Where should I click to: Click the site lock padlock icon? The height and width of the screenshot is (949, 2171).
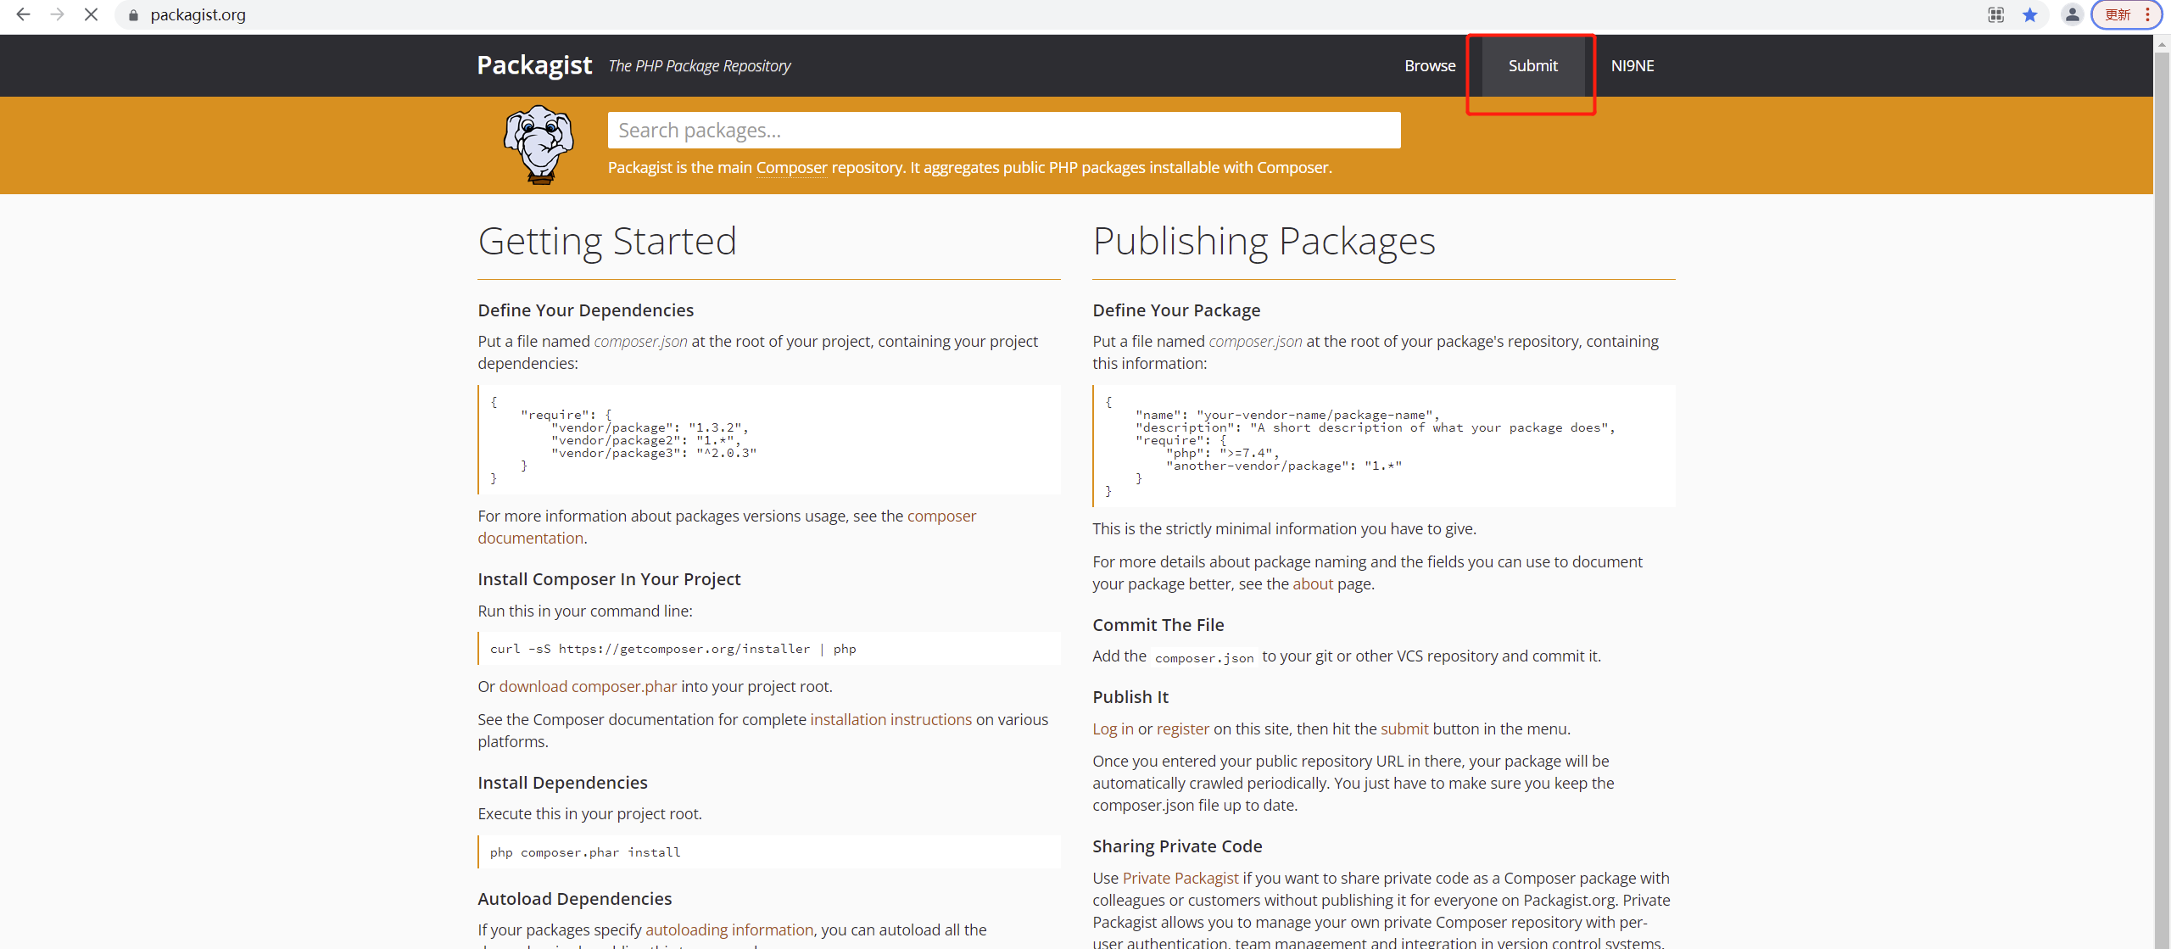tap(133, 15)
